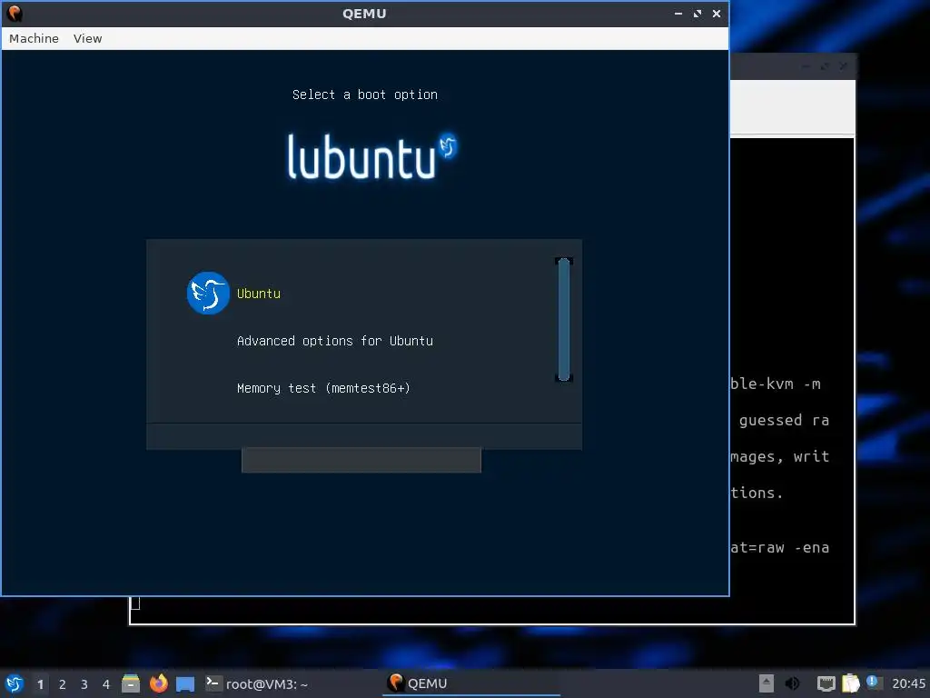Close the background terminal window
The height and width of the screenshot is (698, 930).
pyautogui.click(x=844, y=66)
